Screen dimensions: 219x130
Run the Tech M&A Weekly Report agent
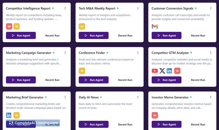tap(94, 35)
